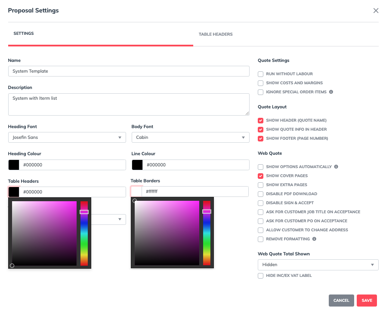Click the Line Colour black swatch
Screen dimensions: 386x316
tap(137, 165)
